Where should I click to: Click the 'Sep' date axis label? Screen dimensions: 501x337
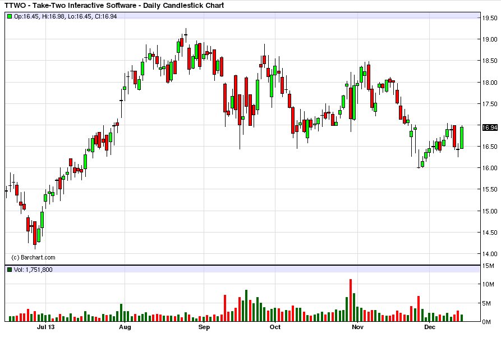coord(204,327)
